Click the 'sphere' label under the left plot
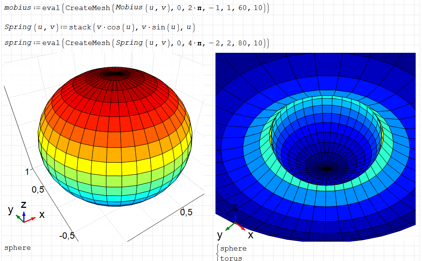The width and height of the screenshot is (422, 261). click(18, 248)
